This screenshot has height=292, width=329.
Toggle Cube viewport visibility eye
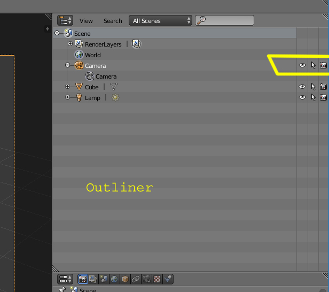point(302,87)
